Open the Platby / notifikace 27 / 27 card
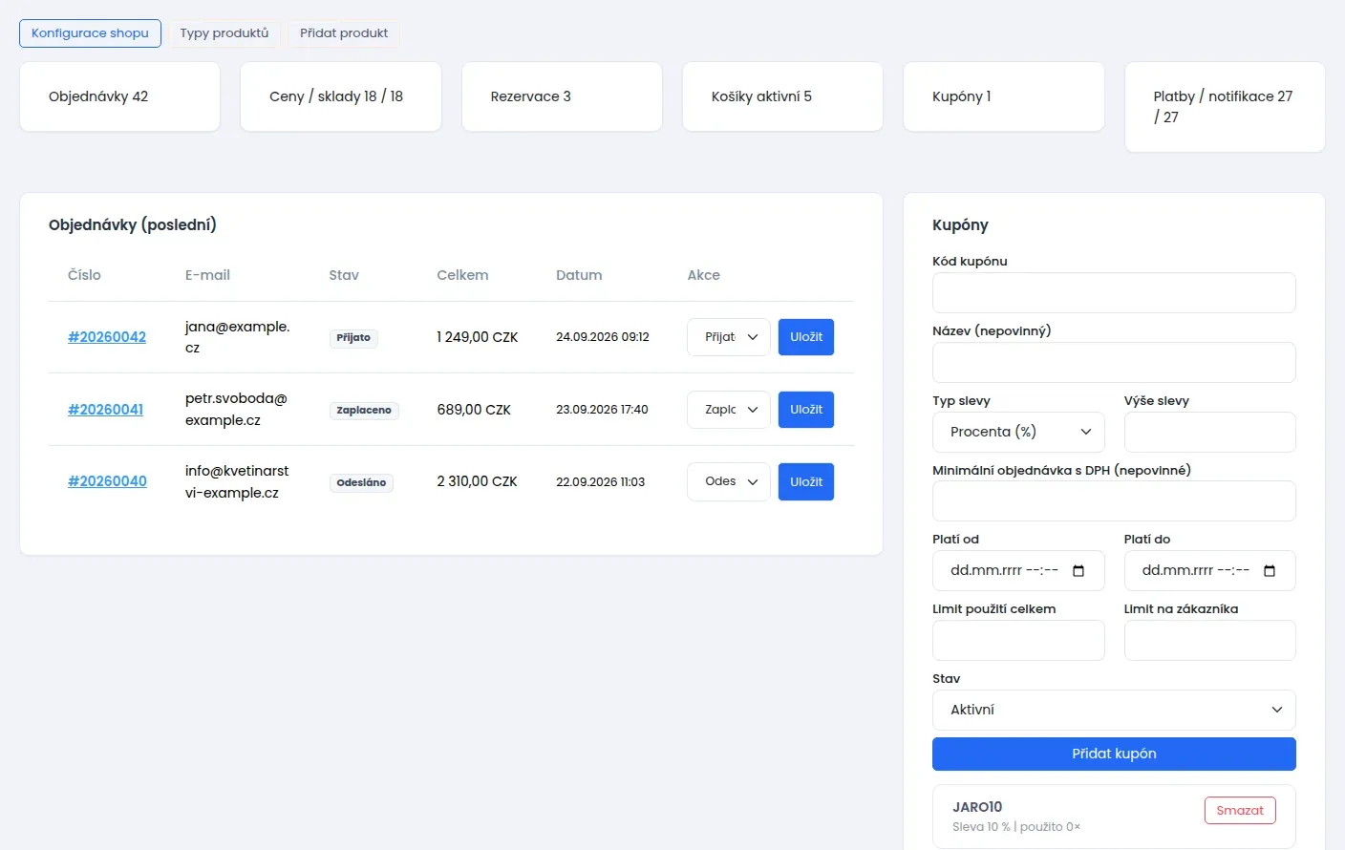This screenshot has width=1345, height=850. (x=1225, y=107)
